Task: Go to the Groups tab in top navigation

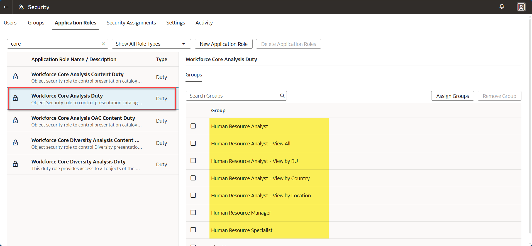Action: coord(36,23)
